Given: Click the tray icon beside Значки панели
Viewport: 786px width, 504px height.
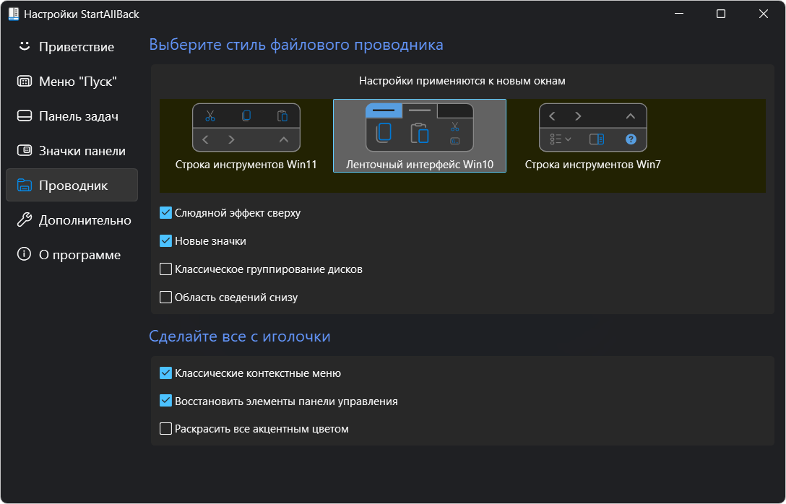Looking at the screenshot, I should 24,150.
